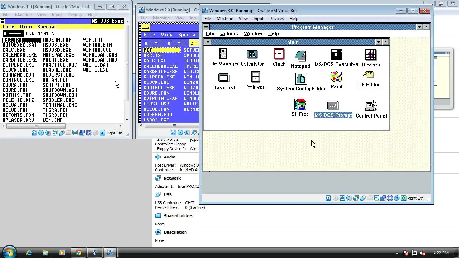
Task: Select AUTOEXEC.BAT in Windows 1.0 file list
Action: [19, 45]
